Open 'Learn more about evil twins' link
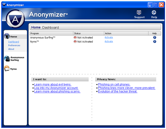Image resolution: width=166 pixels, height=129 pixels. (53, 85)
